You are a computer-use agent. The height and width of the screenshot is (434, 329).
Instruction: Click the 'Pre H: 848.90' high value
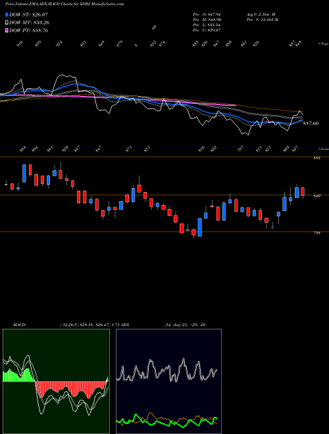tap(207, 20)
